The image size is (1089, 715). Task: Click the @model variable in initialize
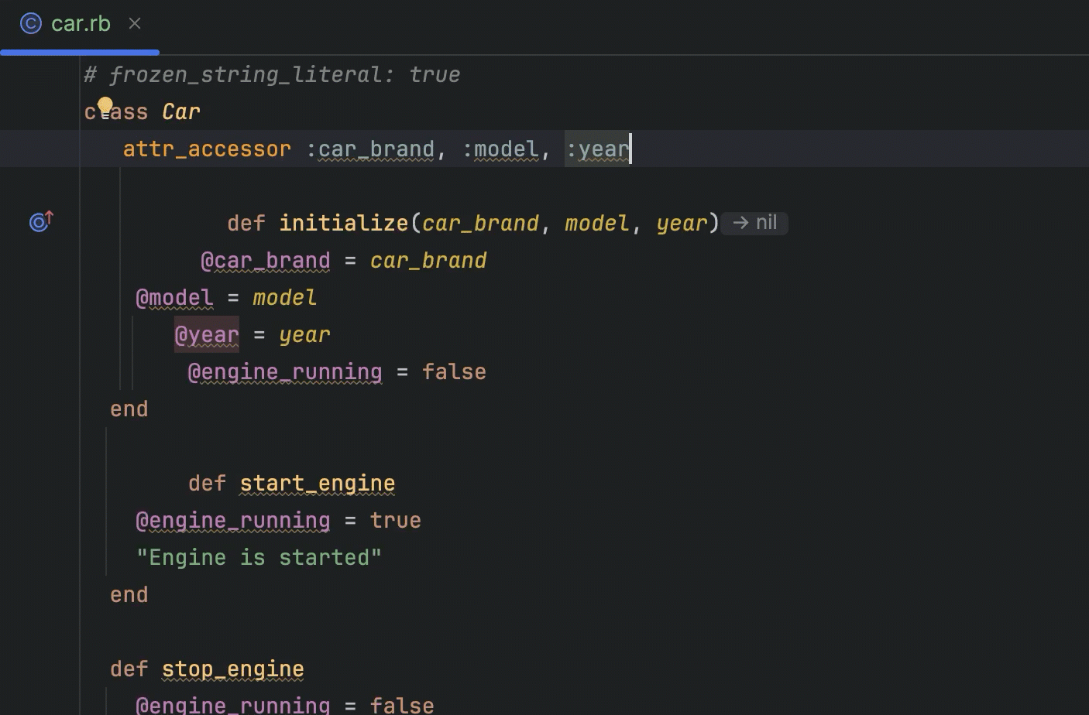tap(173, 297)
